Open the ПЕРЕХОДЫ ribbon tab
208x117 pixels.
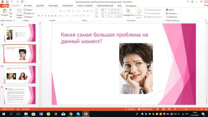point(53,6)
